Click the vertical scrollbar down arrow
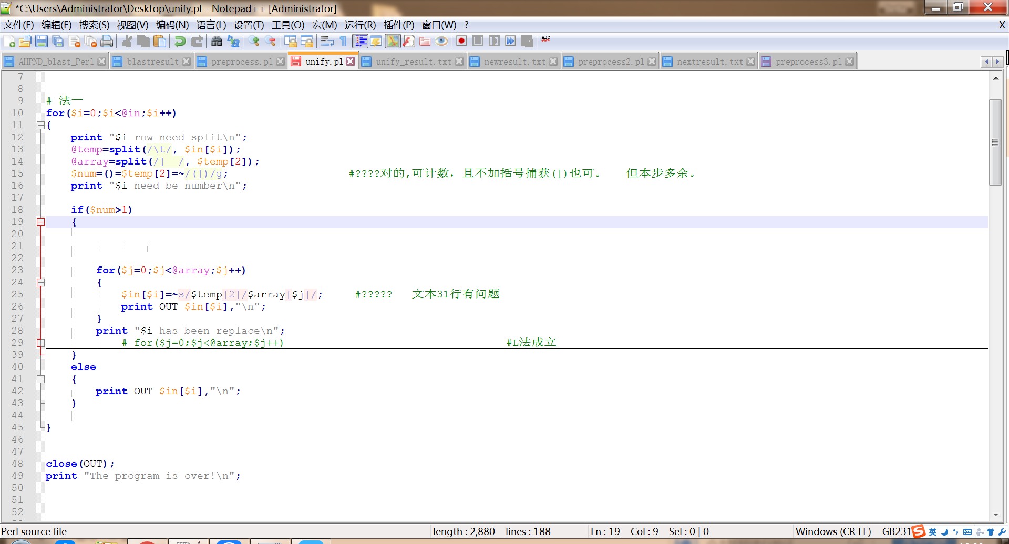1009x544 pixels. (995, 515)
